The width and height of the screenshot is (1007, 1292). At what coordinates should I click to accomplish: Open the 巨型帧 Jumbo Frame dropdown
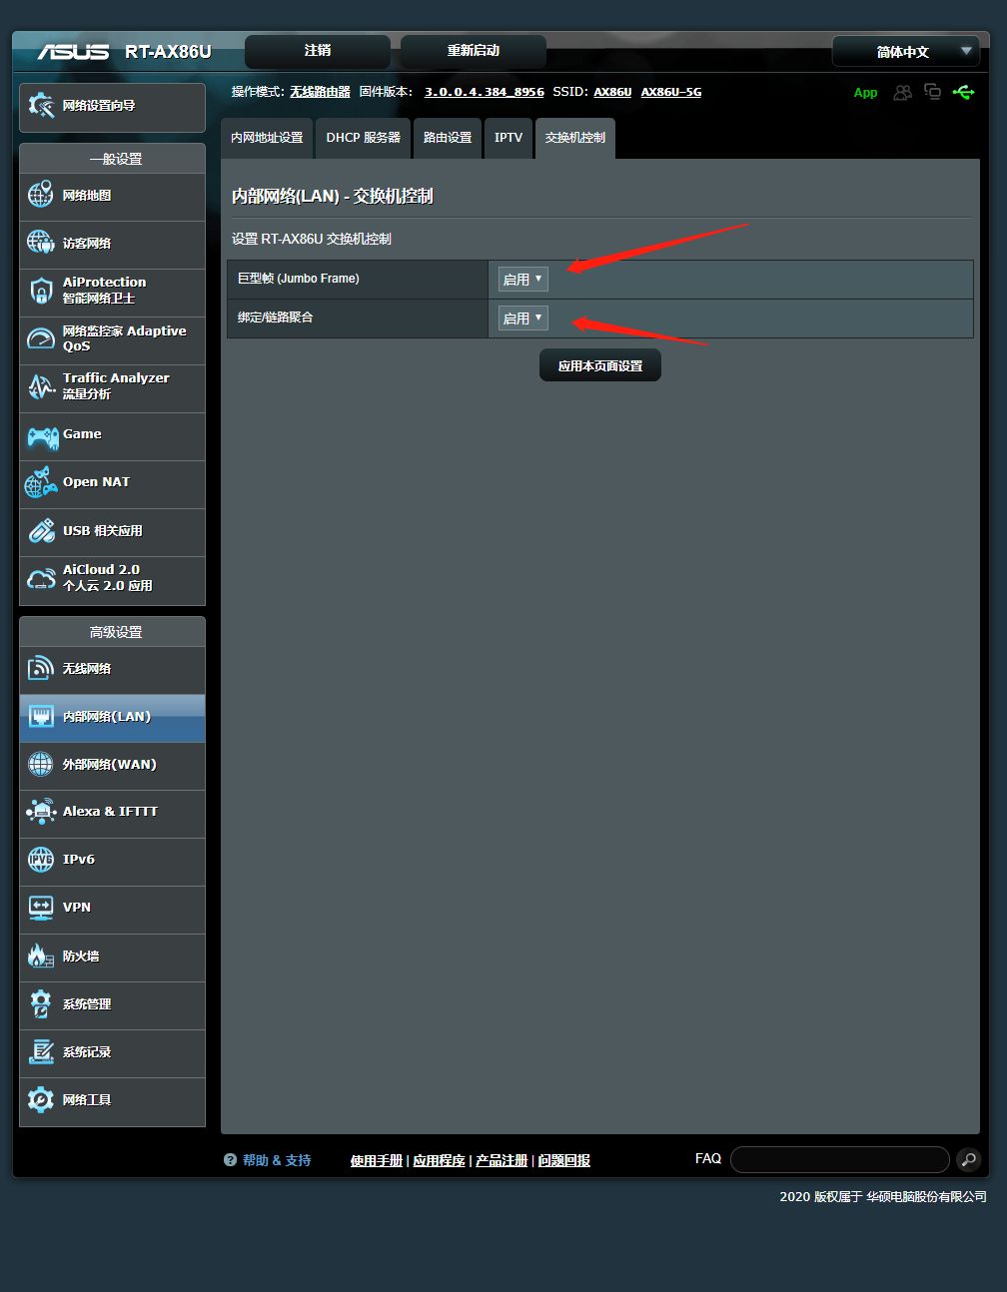[x=523, y=280]
